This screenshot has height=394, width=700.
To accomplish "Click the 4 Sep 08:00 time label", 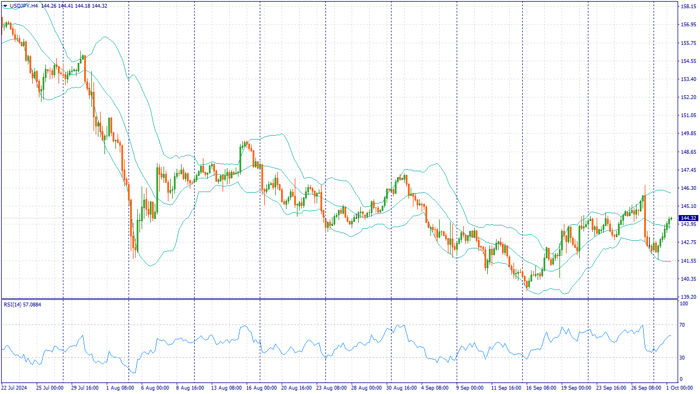I will click(435, 387).
